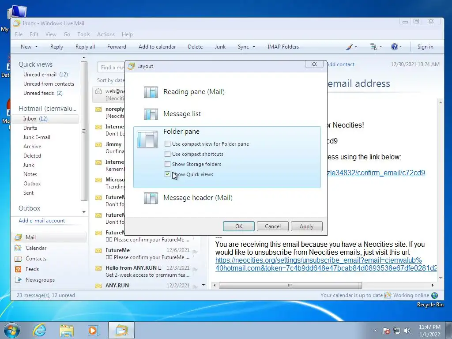Open the Help menu

[127, 34]
